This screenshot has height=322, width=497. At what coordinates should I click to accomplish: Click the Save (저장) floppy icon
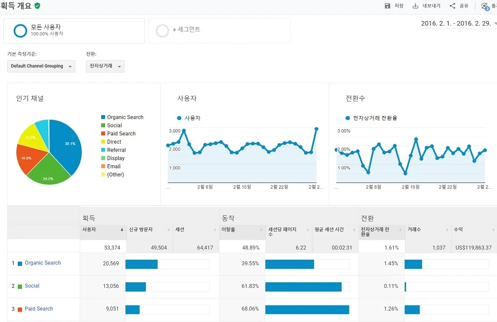click(x=387, y=6)
